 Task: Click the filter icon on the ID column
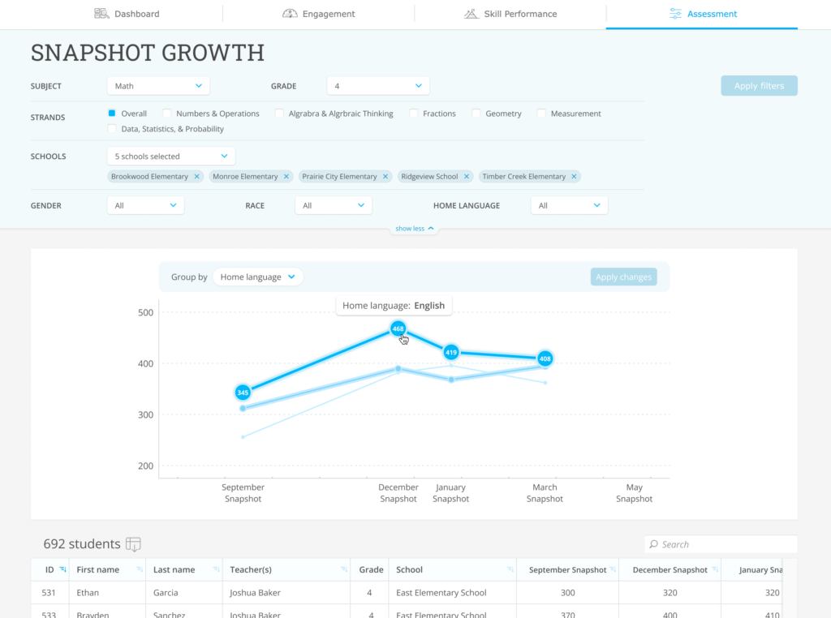pyautogui.click(x=63, y=569)
